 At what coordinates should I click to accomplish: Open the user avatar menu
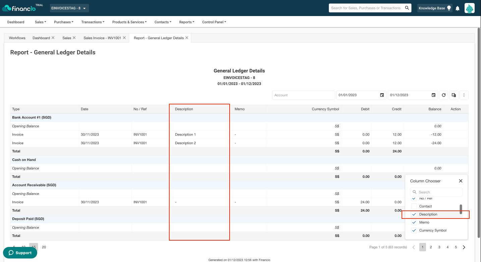pyautogui.click(x=469, y=8)
